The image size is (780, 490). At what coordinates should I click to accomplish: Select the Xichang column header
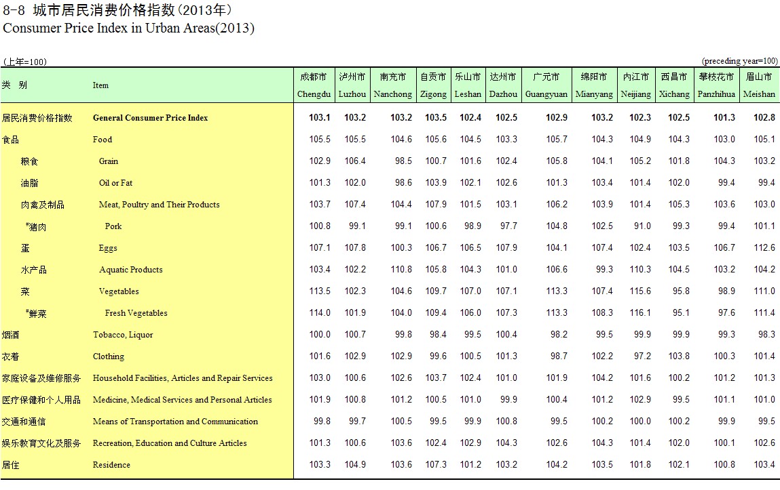tap(674, 85)
